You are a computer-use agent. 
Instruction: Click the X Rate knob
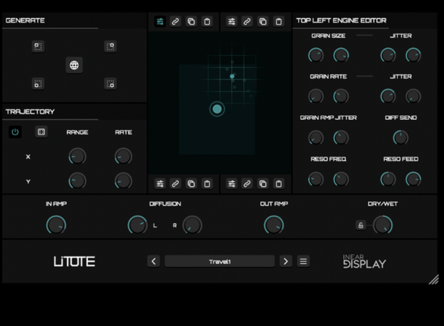123,156
